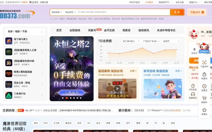Click the 暗黑2:重制版国服 game icon
Image resolution: width=212 pixels, height=132 pixels.
9,74
